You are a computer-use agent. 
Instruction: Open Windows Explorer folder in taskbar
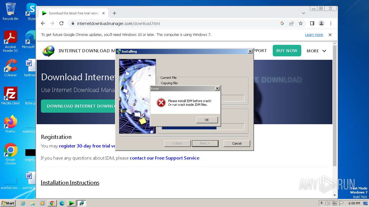click(33, 203)
